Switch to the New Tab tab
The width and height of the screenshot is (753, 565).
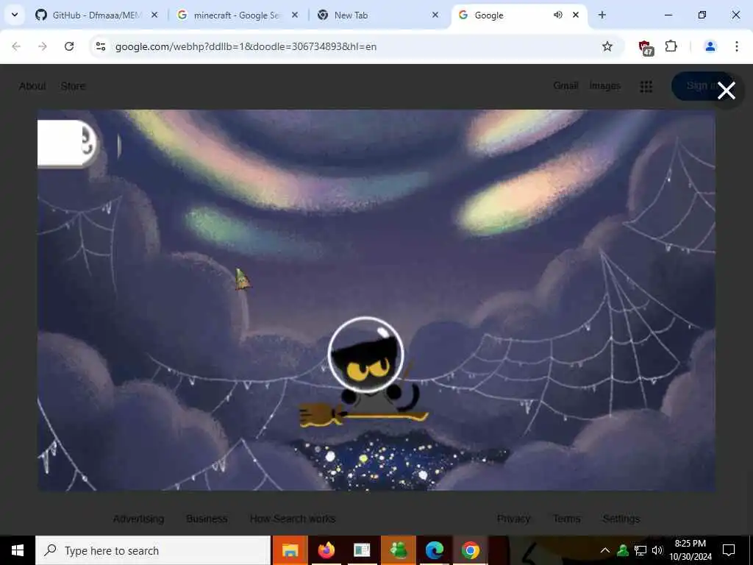point(379,15)
